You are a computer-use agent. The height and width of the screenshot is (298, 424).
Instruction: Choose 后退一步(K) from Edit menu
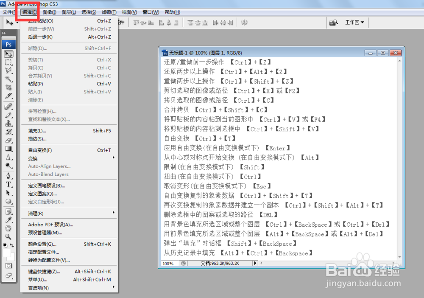(69, 37)
